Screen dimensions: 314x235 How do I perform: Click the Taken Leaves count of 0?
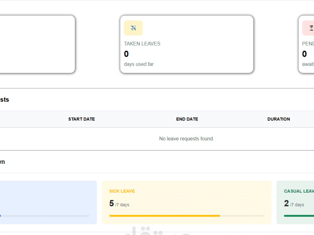pos(126,54)
